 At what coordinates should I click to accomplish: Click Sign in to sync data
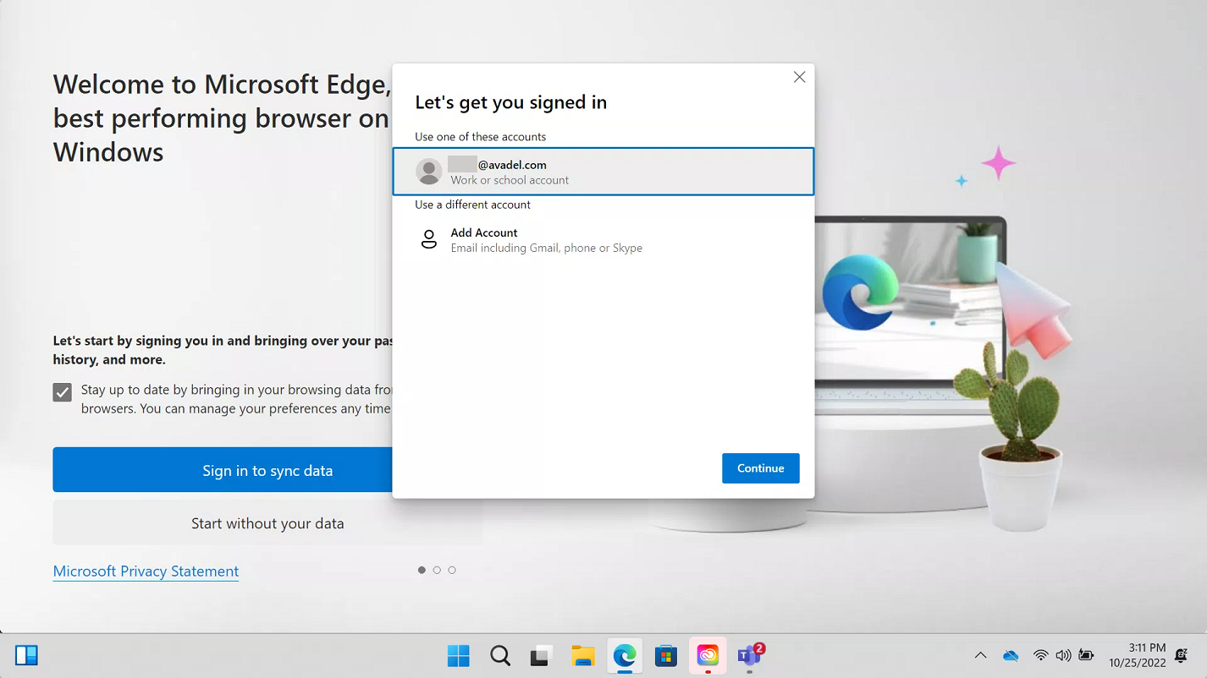click(x=267, y=470)
